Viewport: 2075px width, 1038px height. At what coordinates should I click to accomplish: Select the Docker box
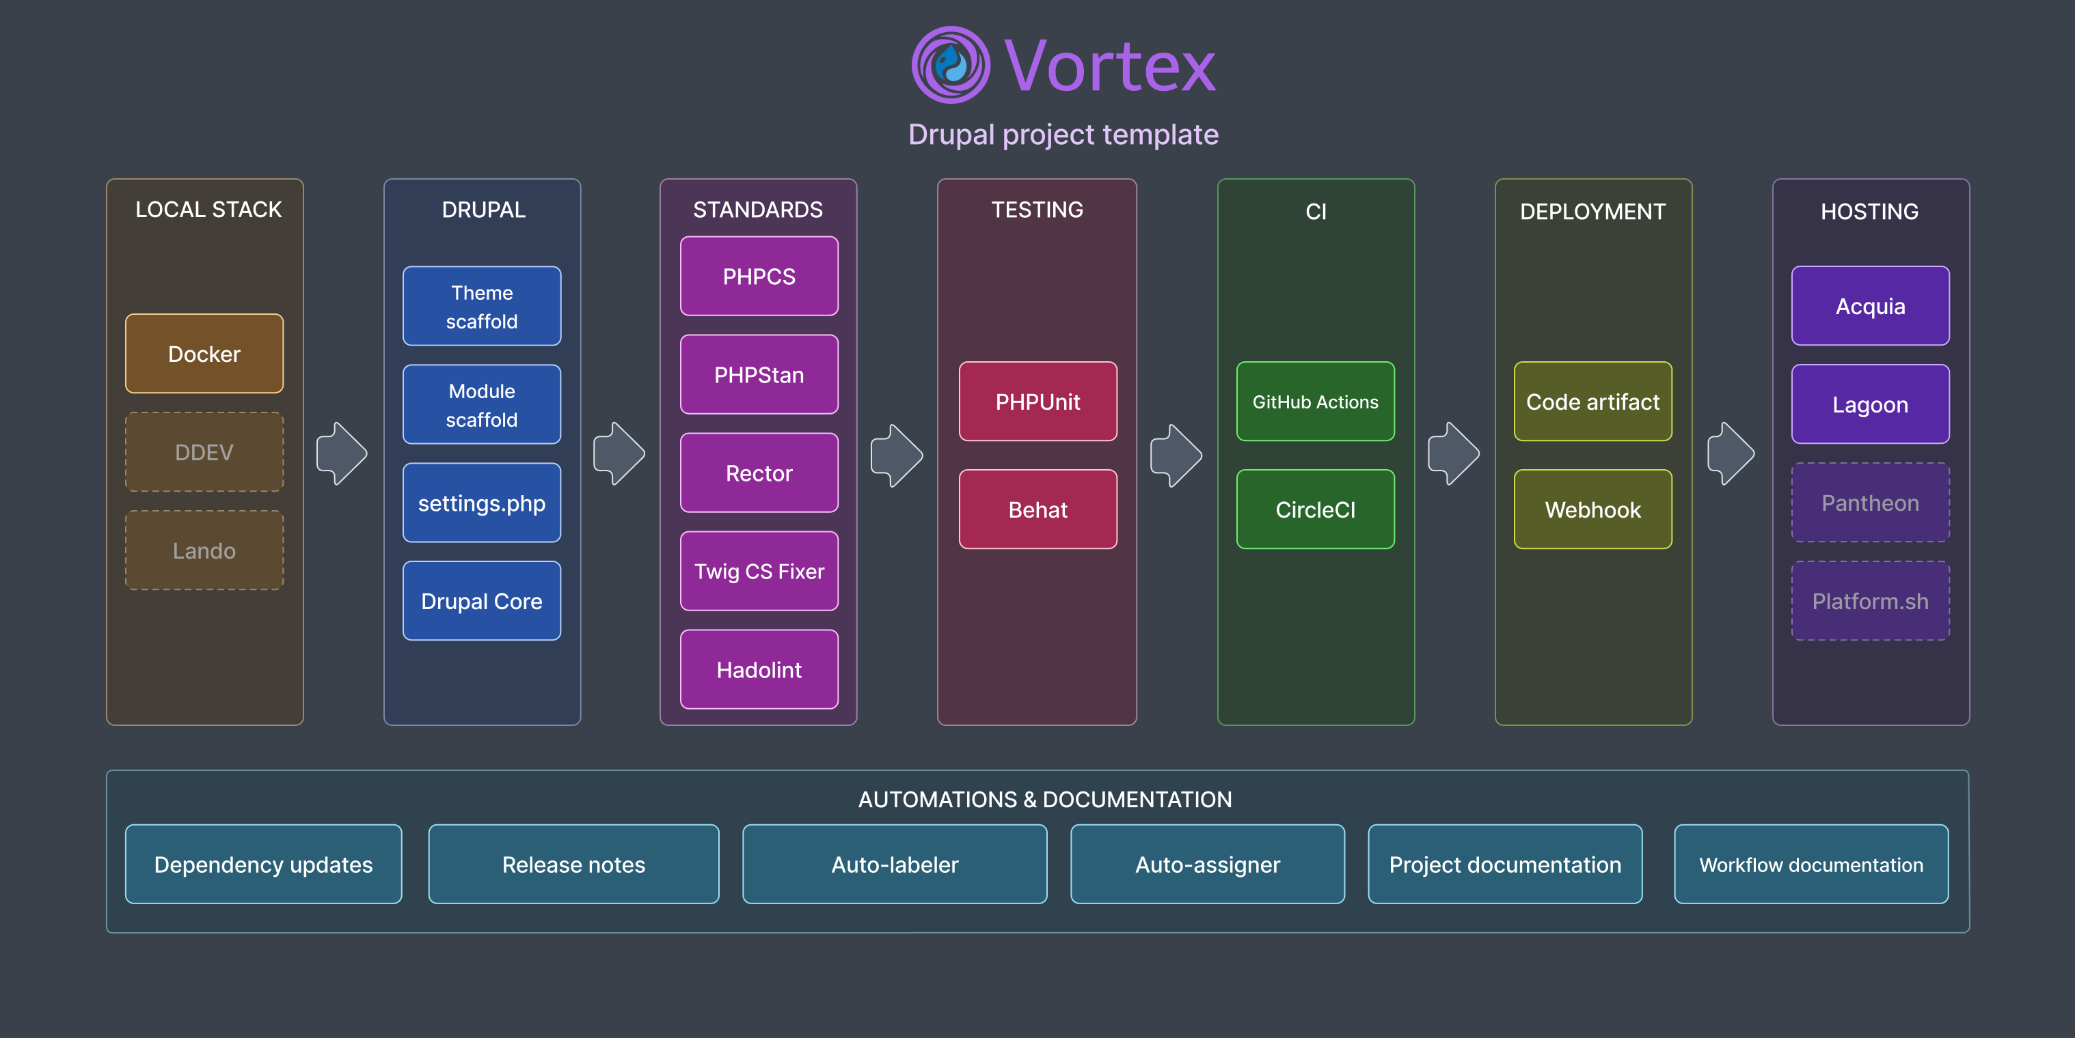[204, 354]
